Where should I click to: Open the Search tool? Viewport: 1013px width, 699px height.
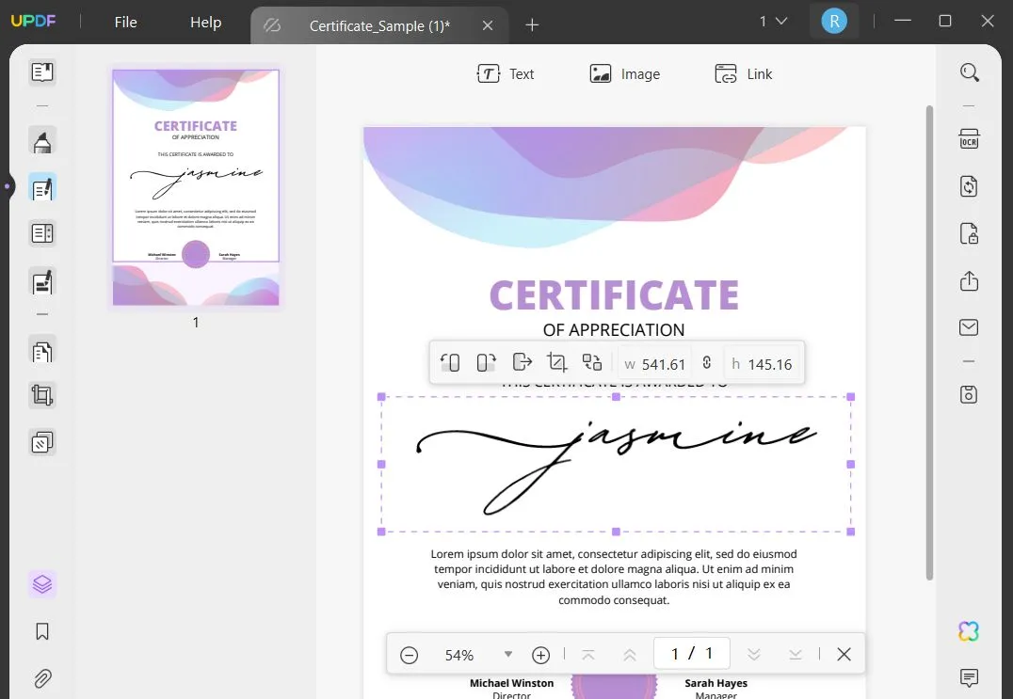click(x=969, y=71)
